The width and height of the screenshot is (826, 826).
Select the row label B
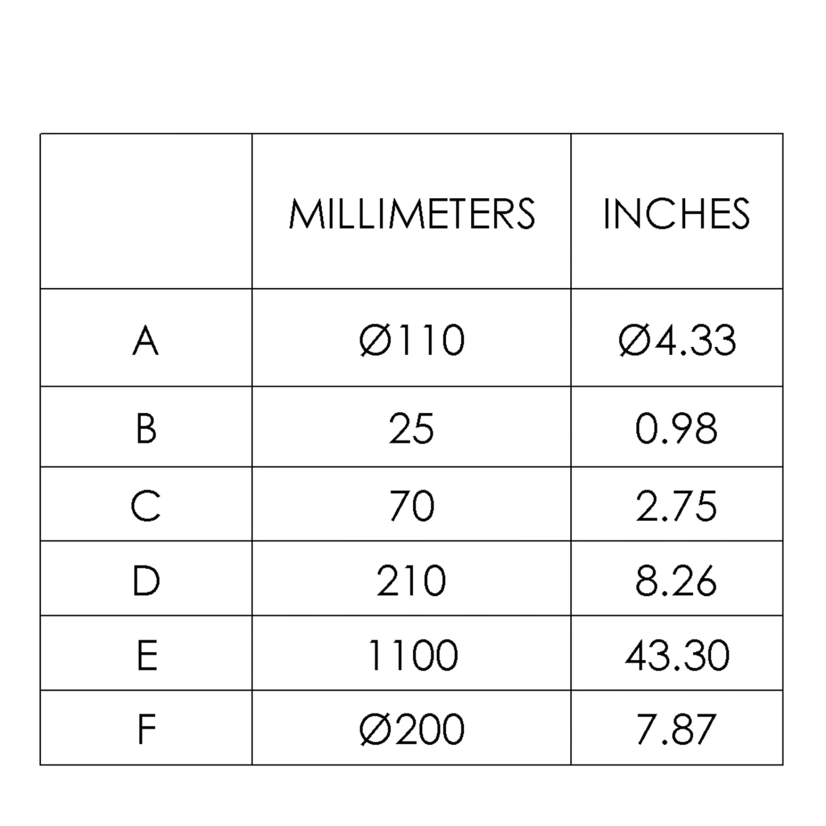[146, 428]
